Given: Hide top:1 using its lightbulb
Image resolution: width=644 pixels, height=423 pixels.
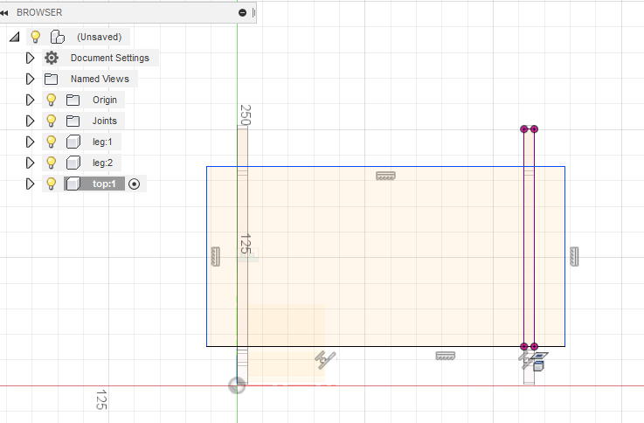Looking at the screenshot, I should [51, 184].
